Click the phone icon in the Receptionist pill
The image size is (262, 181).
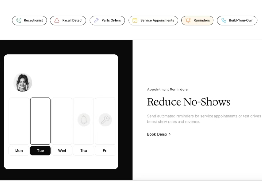[x=18, y=20]
